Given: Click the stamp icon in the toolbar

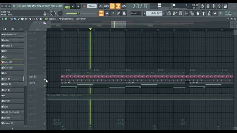Looking at the screenshot, I should click(x=124, y=13).
